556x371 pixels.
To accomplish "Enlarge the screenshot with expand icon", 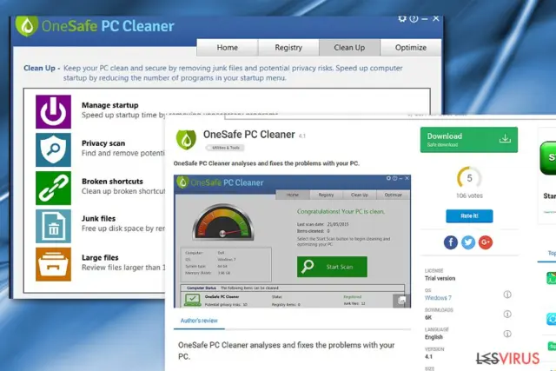I will click(401, 301).
